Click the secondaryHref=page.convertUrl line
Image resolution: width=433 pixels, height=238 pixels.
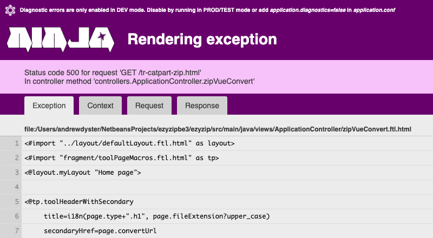pyautogui.click(x=100, y=231)
